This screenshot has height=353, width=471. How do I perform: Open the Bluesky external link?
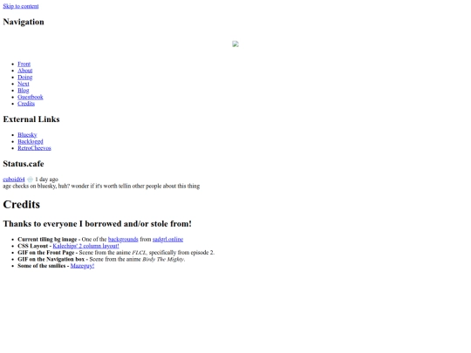click(x=27, y=135)
